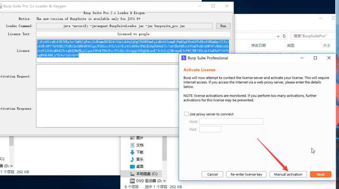Minimize Burp Suite Professional dialog

(302, 58)
